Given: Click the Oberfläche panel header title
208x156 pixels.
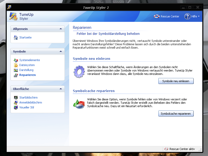Looking at the screenshot, I should click(x=21, y=89).
